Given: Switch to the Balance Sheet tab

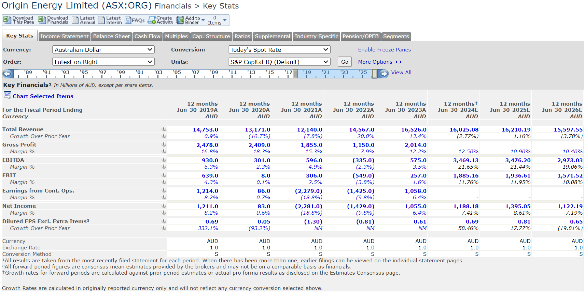Looking at the screenshot, I should coord(111,36).
